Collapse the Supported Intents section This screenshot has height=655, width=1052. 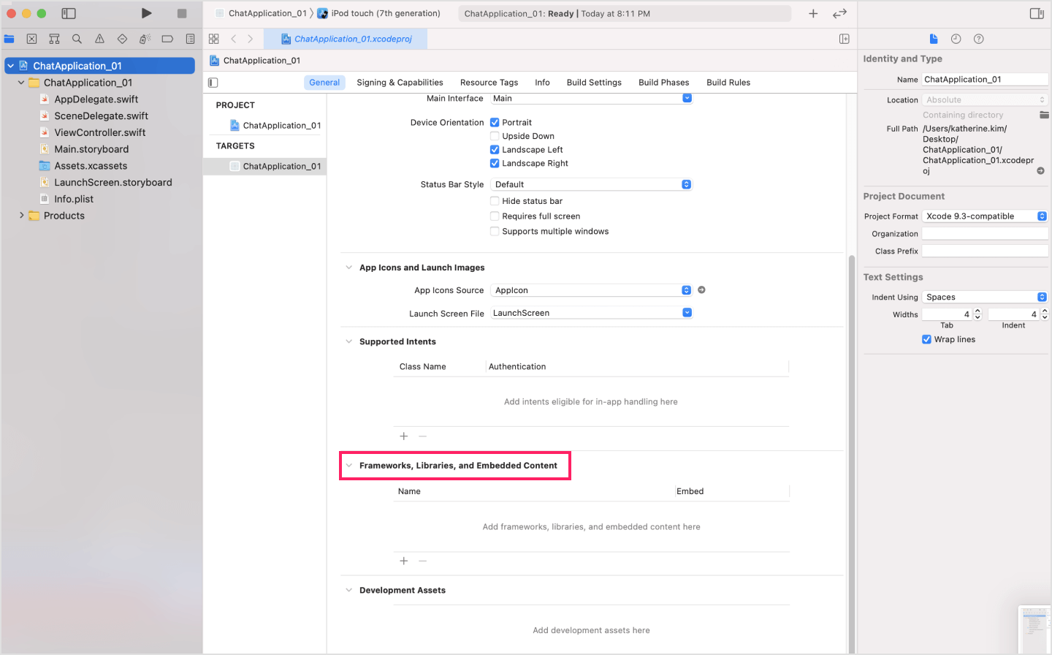(348, 341)
